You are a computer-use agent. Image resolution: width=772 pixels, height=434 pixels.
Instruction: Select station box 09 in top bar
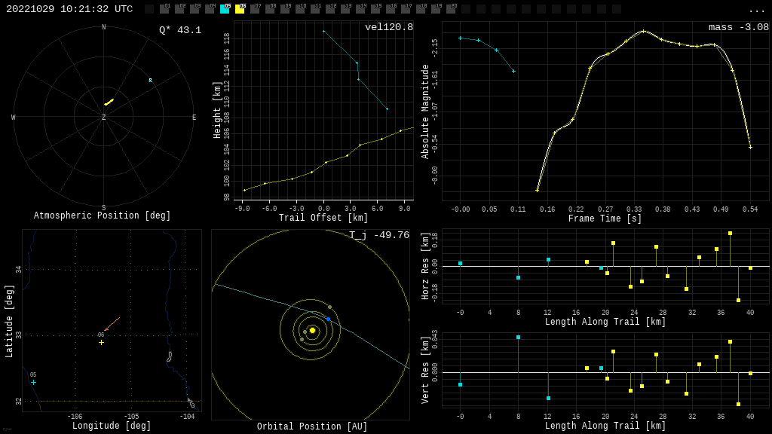click(285, 8)
